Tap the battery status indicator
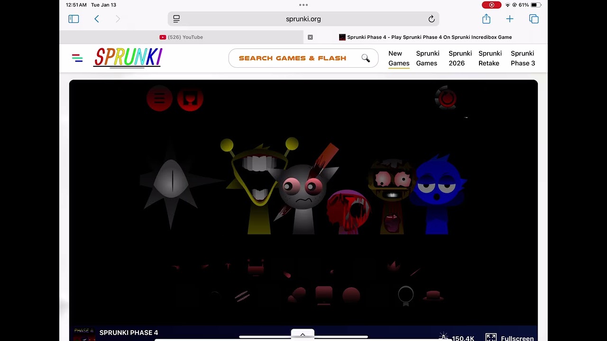This screenshot has height=341, width=607. click(x=535, y=5)
